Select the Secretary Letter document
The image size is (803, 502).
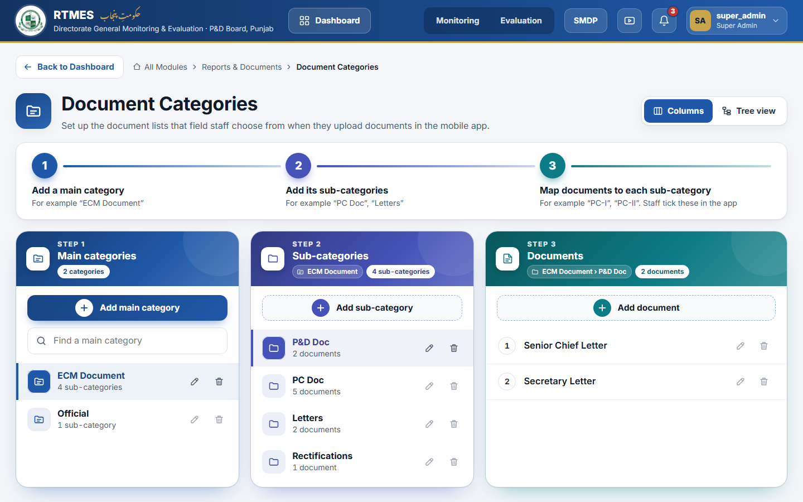(636, 382)
